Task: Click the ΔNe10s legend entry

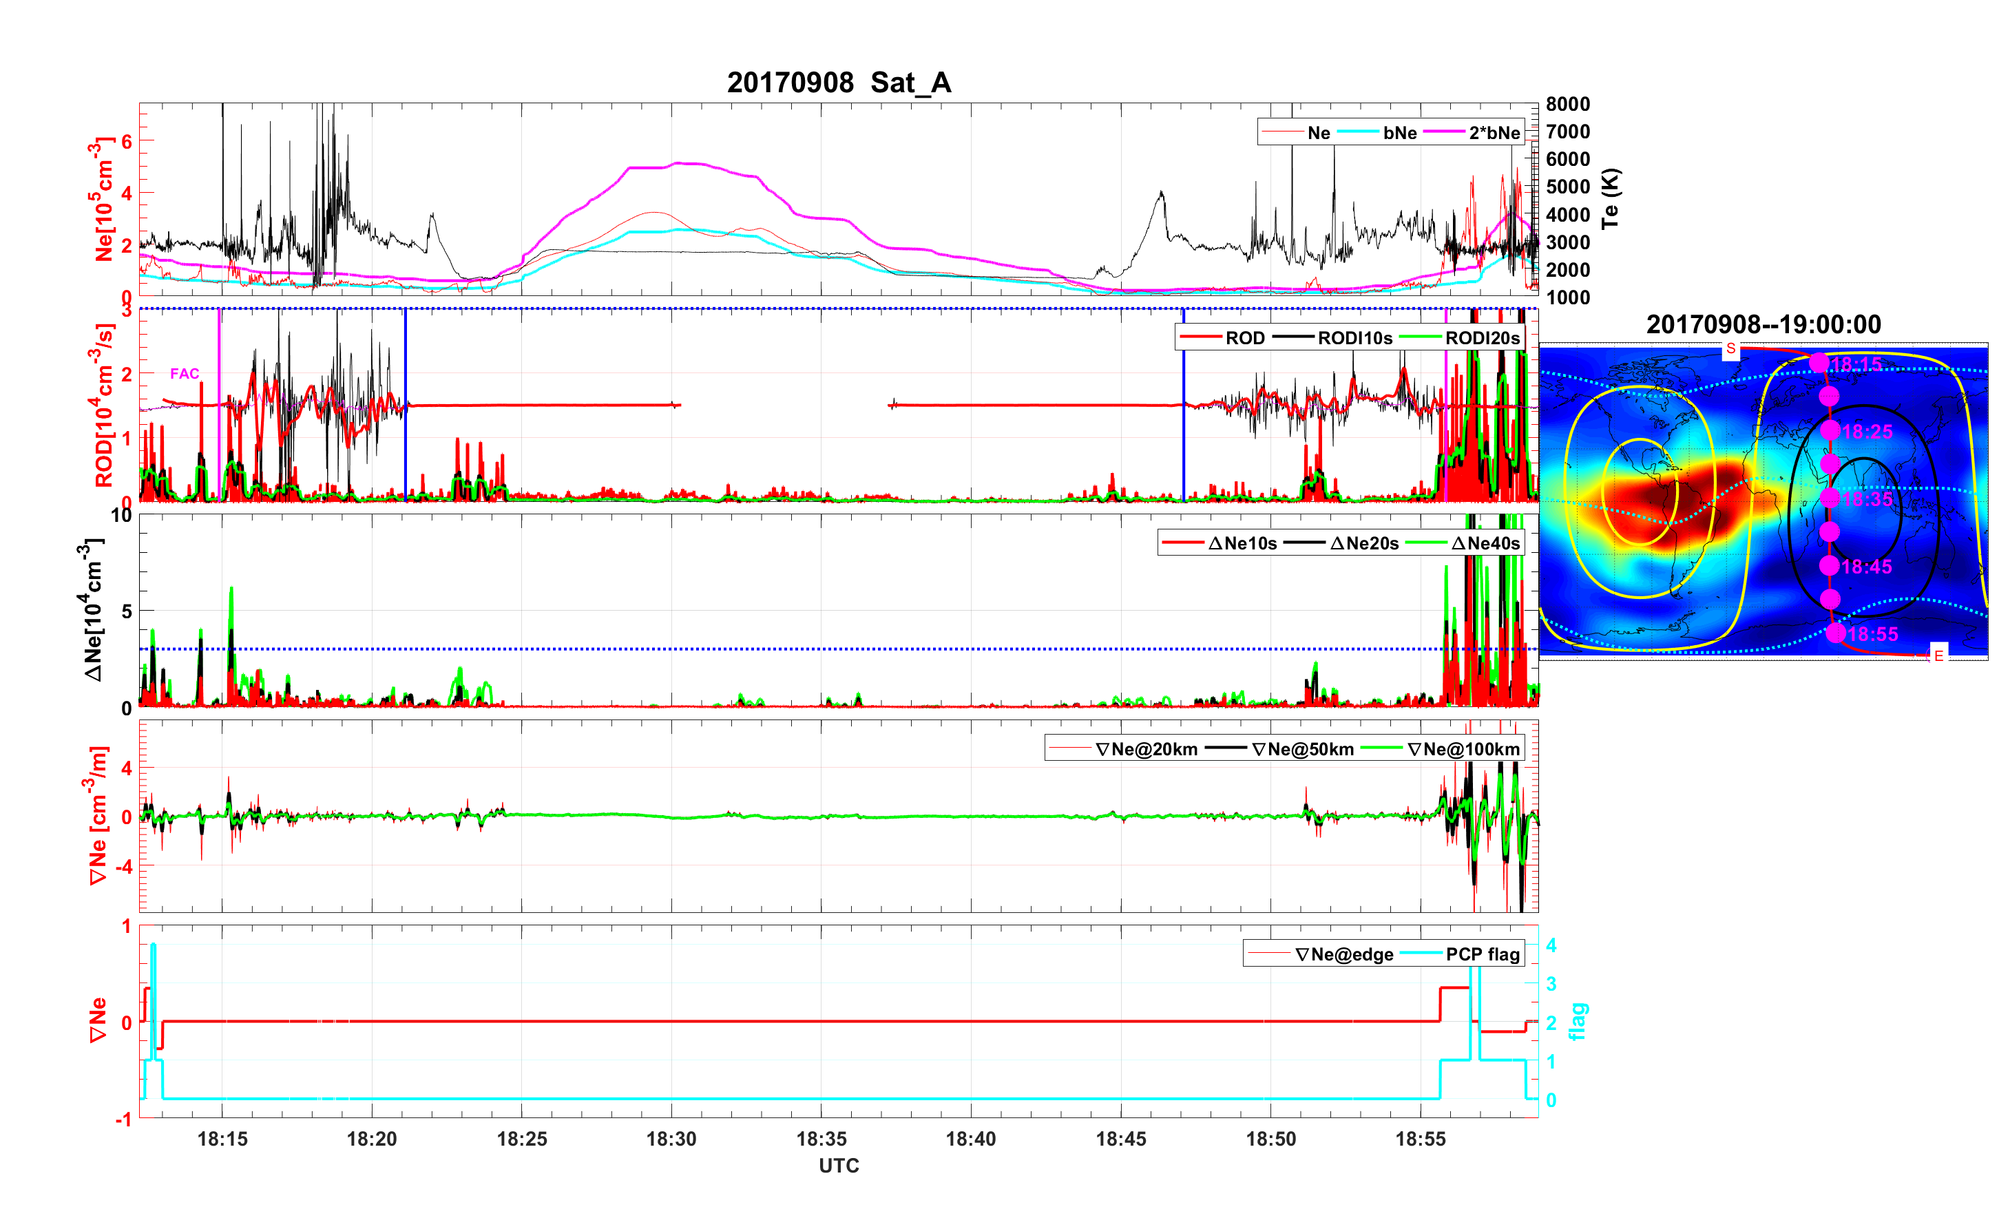Action: click(1242, 543)
